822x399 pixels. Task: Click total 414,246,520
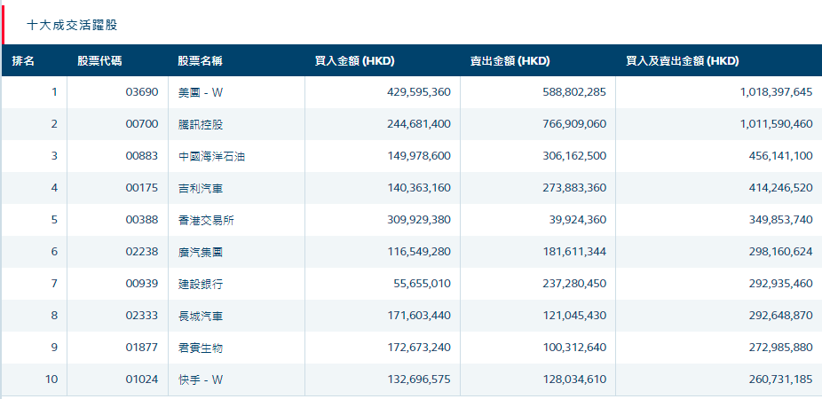pos(781,188)
